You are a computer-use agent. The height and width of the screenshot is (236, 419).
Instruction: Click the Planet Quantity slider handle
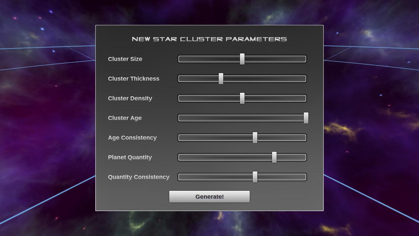click(x=274, y=157)
